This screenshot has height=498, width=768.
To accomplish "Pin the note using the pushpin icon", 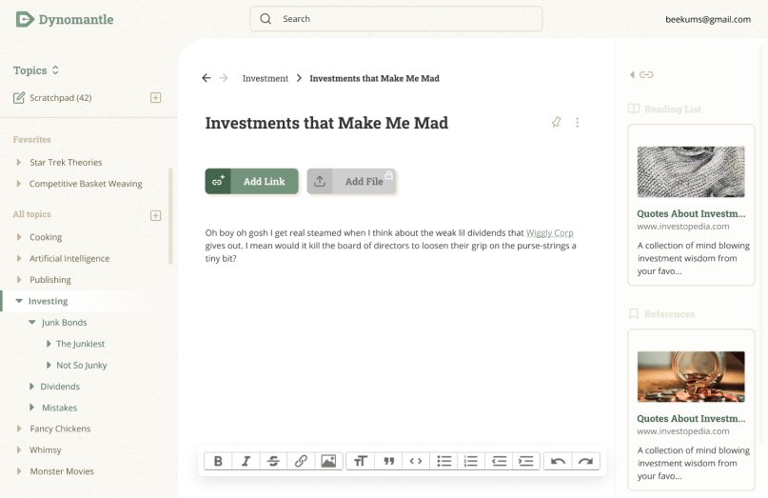I will pos(556,122).
